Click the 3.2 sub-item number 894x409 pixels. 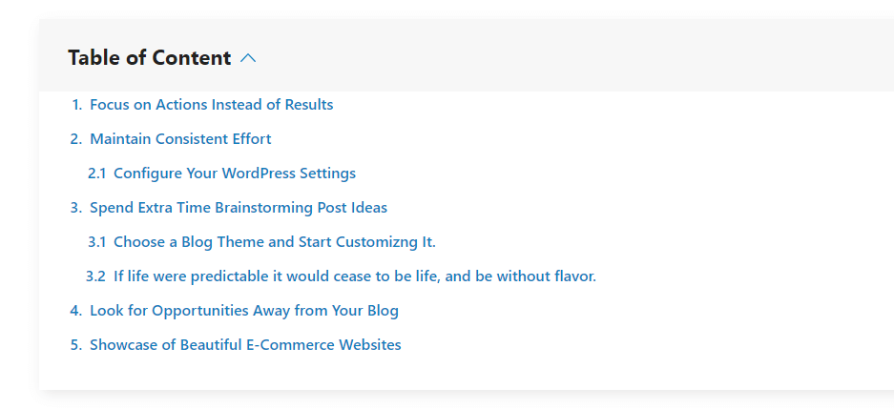pyautogui.click(x=95, y=276)
